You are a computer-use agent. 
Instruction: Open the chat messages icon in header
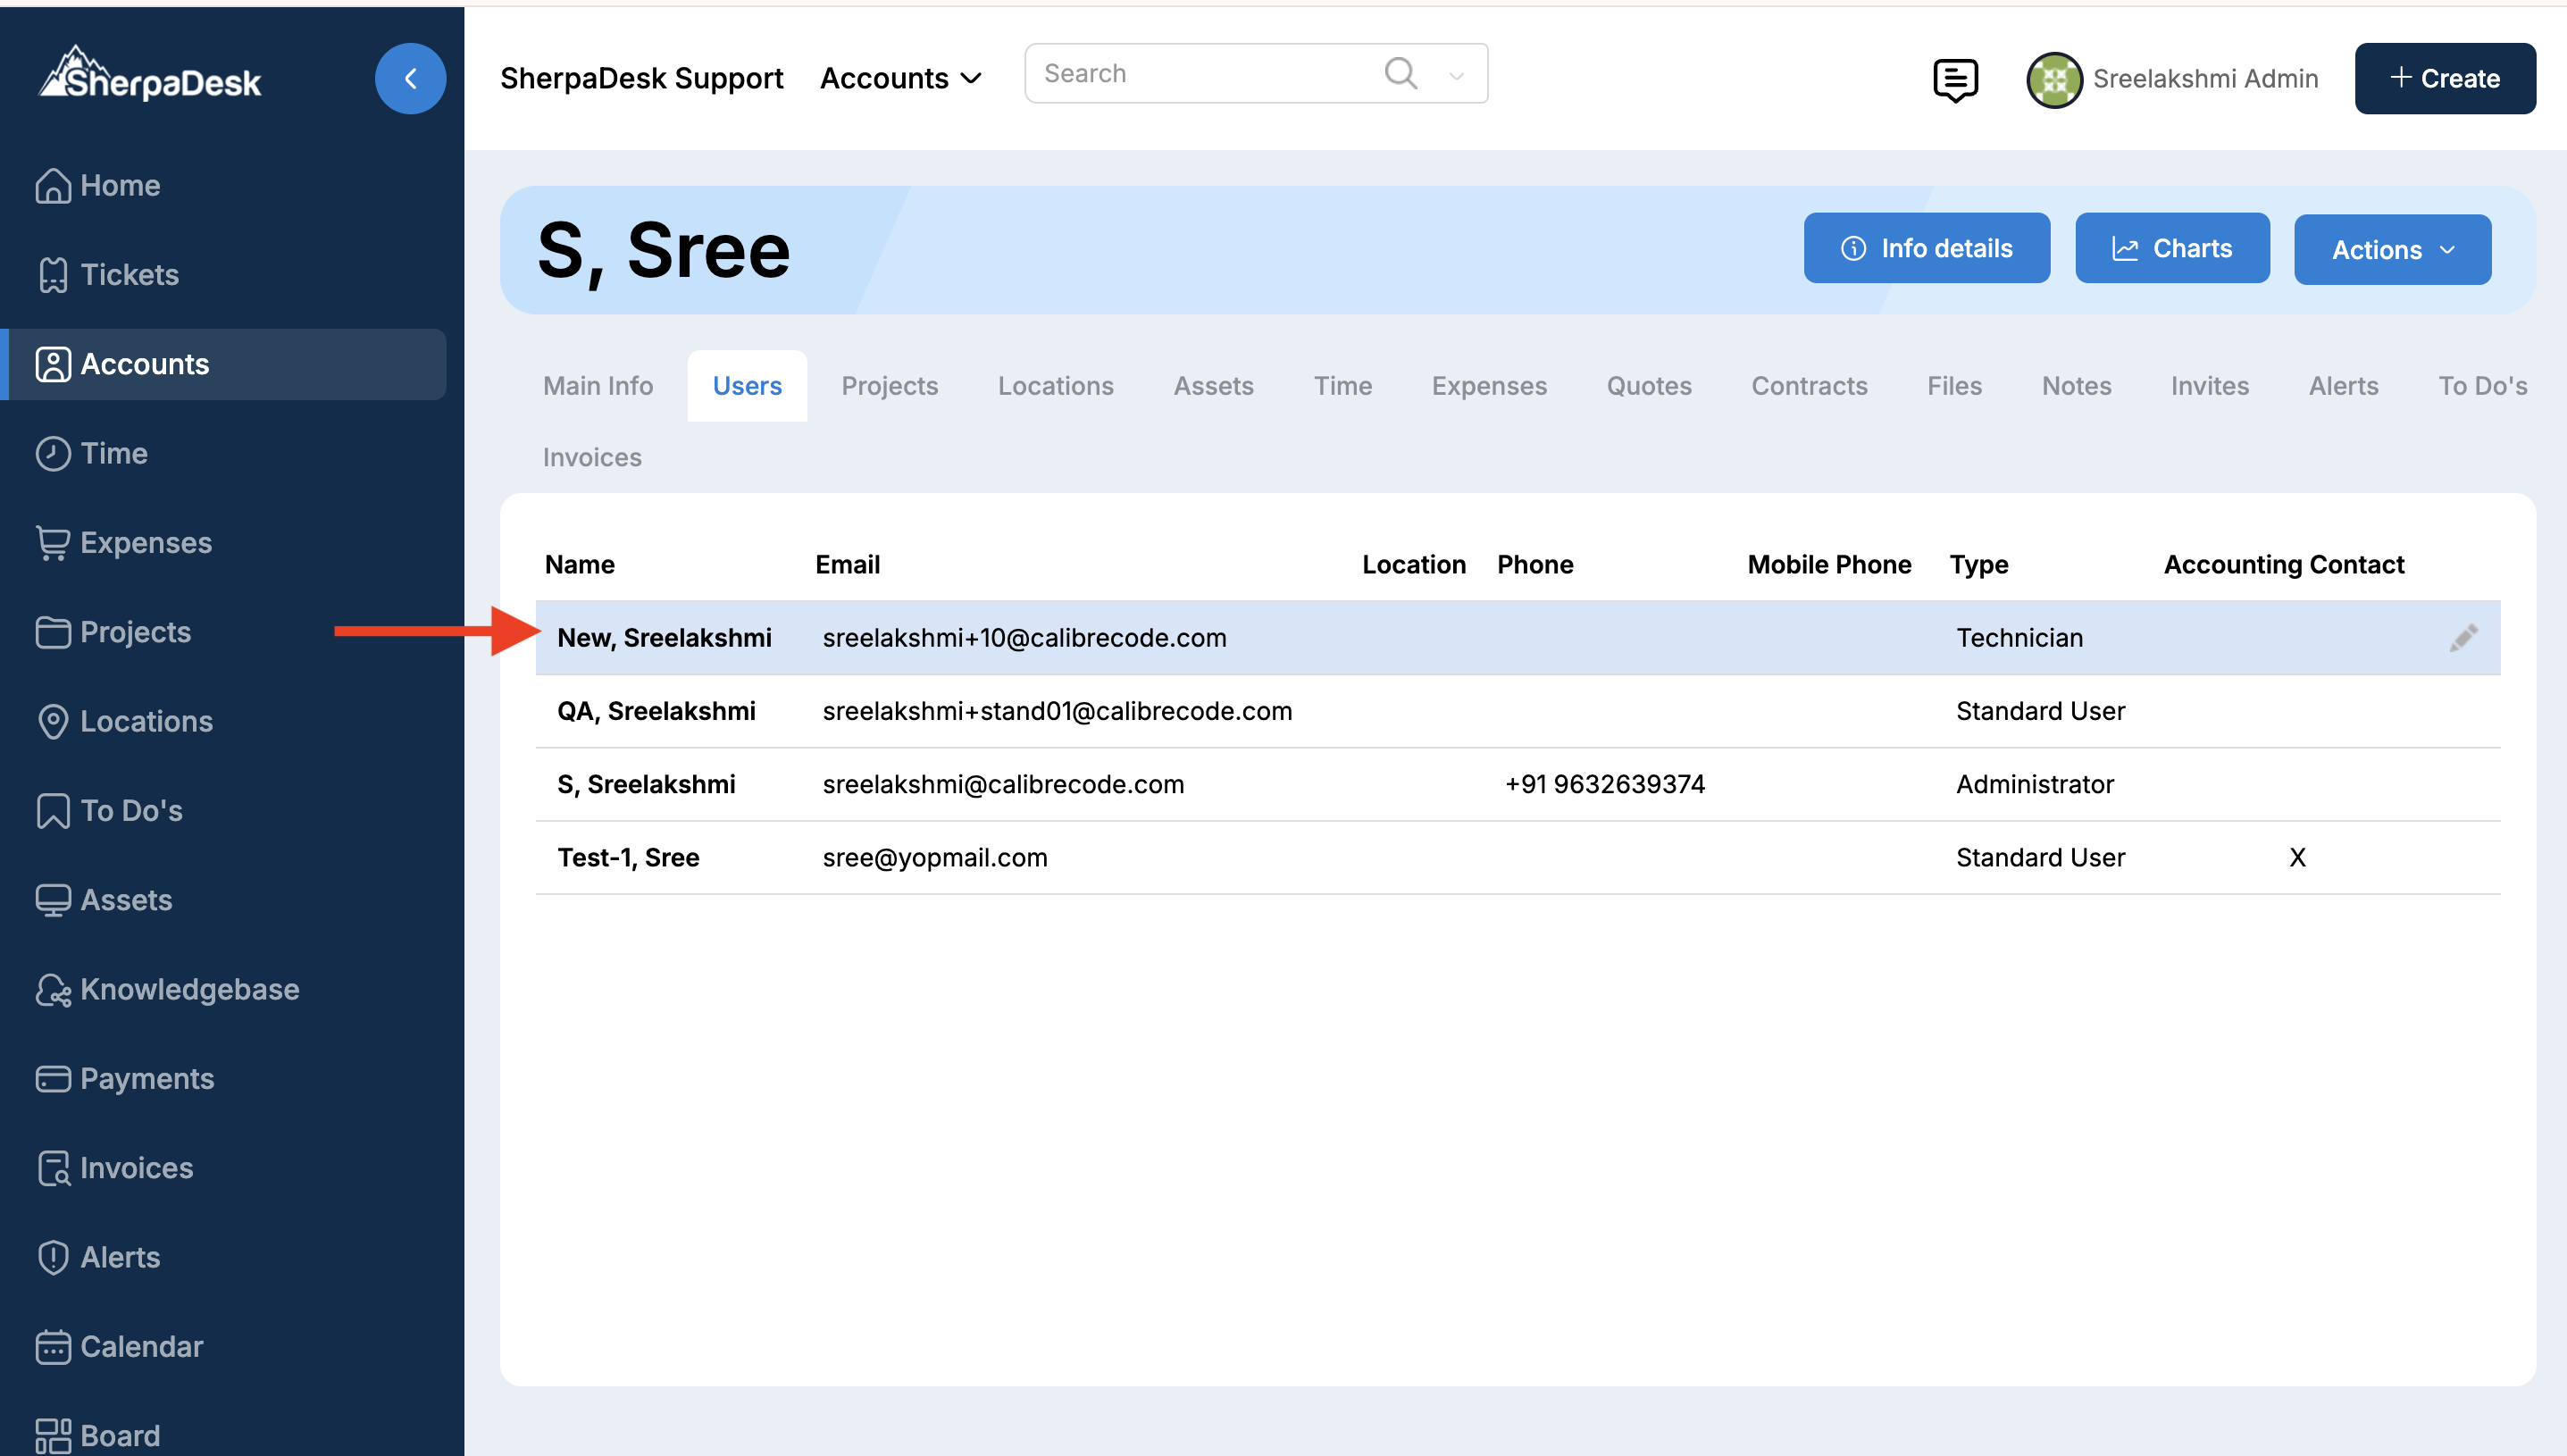[1954, 79]
